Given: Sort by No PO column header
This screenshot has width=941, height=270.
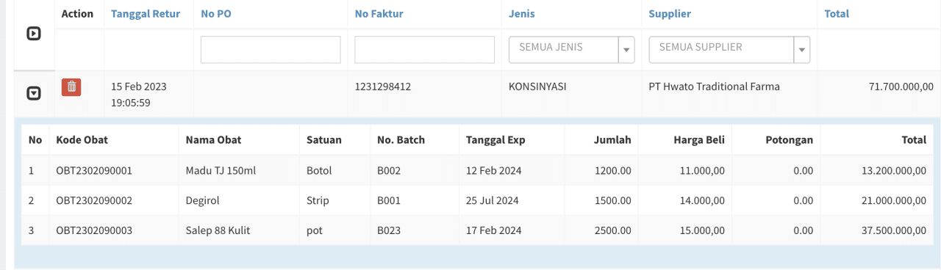Looking at the screenshot, I should pyautogui.click(x=216, y=14).
